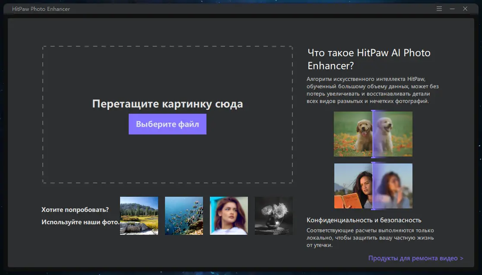This screenshot has height=275, width=482.
Task: Click the HitPaw Photo Enhancer title text
Action: click(x=41, y=9)
